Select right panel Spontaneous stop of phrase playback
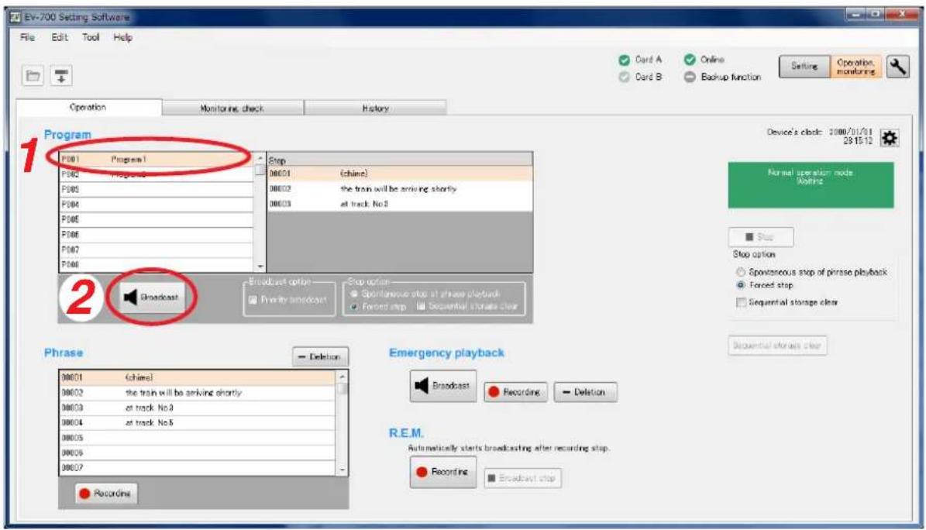The height and width of the screenshot is (530, 926). (x=741, y=273)
